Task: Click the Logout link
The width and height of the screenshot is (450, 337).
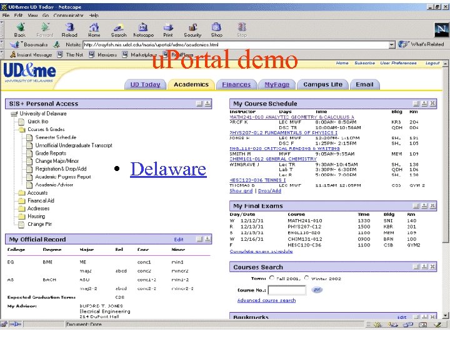Action: click(432, 63)
